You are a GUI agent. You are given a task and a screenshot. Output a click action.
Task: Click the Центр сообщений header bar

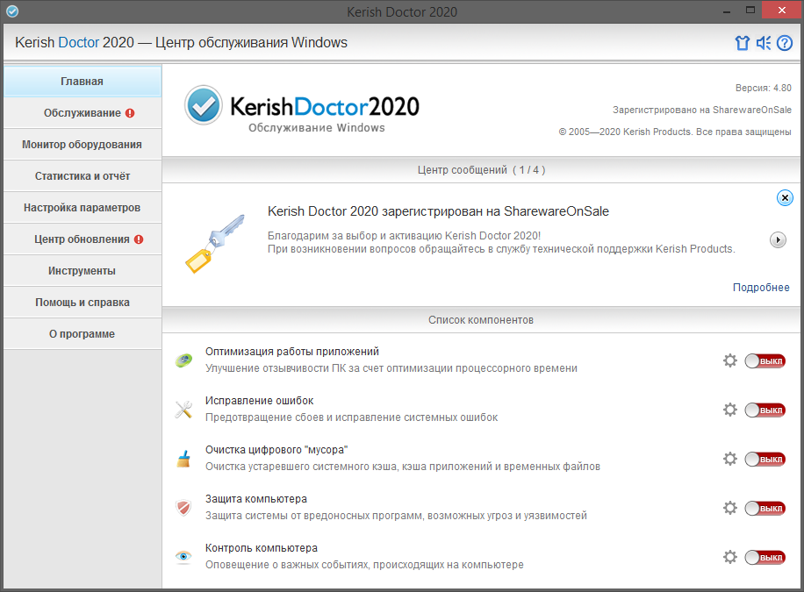click(483, 170)
